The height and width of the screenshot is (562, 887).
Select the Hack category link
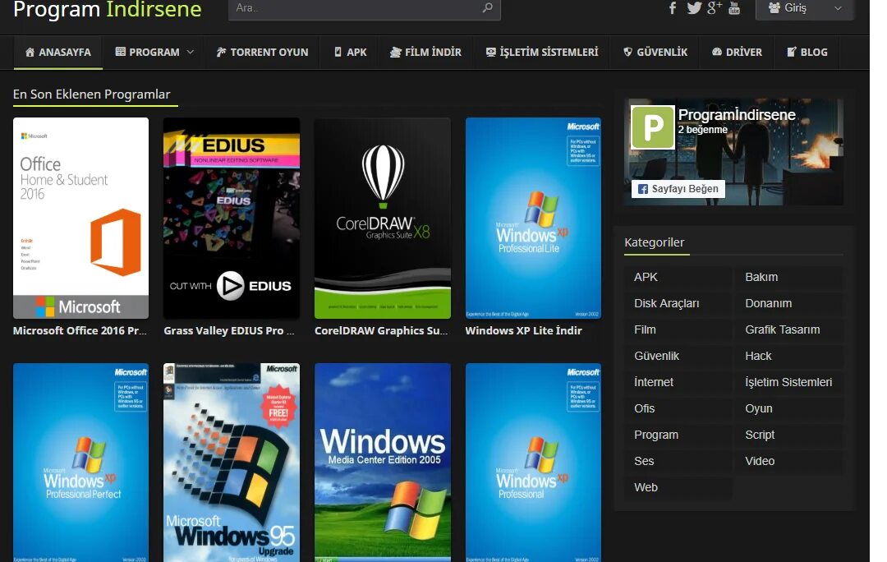point(758,356)
